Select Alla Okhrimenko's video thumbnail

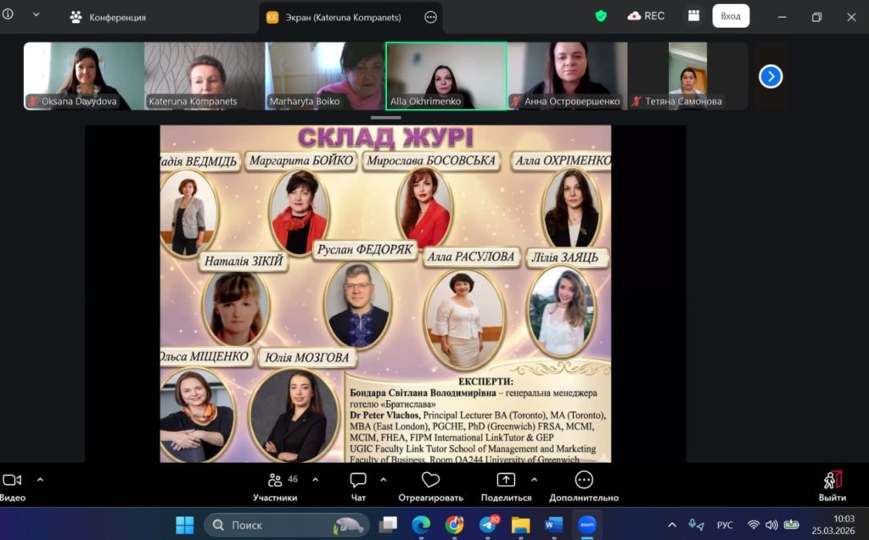446,76
